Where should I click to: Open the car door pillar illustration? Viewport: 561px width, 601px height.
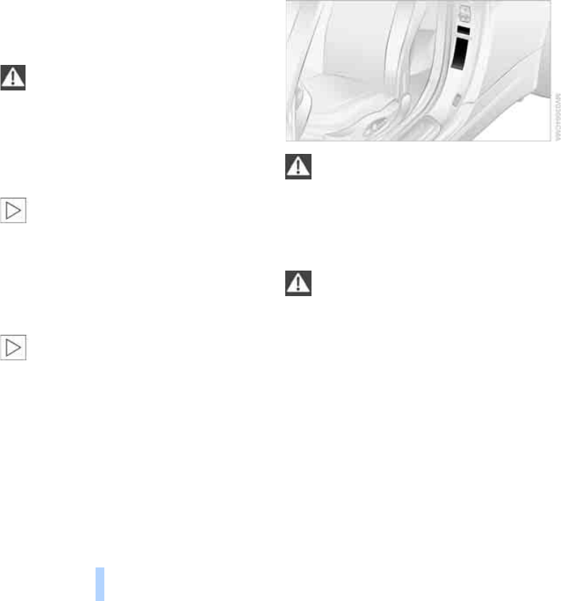418,71
